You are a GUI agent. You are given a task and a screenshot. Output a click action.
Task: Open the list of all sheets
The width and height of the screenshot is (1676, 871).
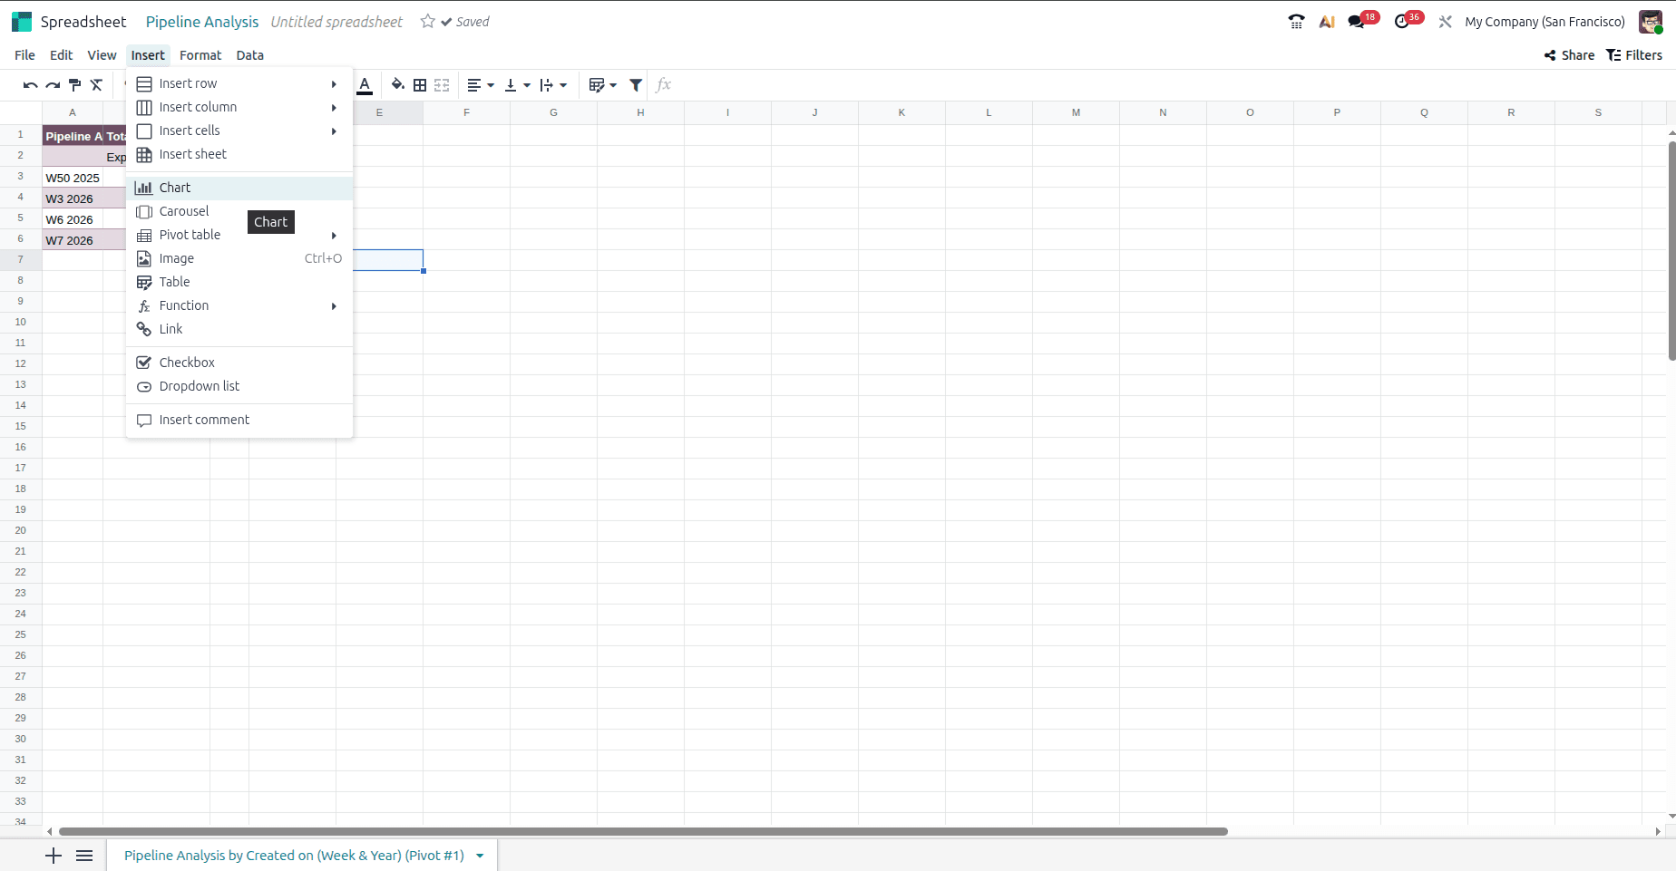coord(84,856)
